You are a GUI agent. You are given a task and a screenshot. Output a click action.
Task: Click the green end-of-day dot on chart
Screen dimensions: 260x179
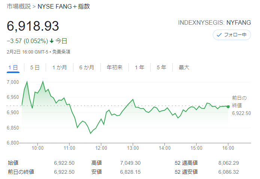coord(228,107)
